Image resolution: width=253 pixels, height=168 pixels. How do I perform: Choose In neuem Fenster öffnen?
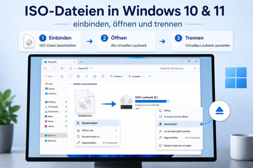(x=180, y=117)
